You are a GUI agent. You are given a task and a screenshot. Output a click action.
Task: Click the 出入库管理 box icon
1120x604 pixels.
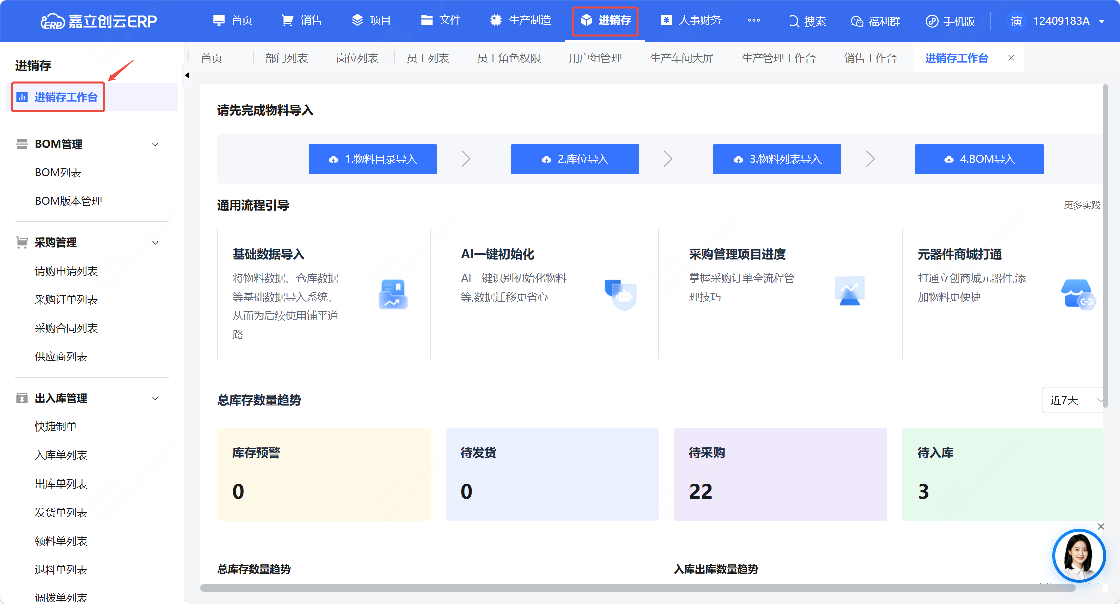[22, 398]
